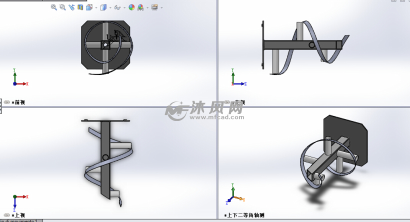Activate the Section View tool

coord(80,7)
